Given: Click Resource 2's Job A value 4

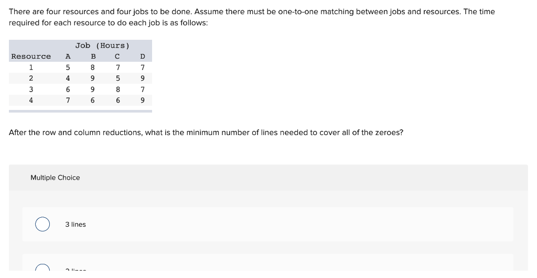Looking at the screenshot, I should [68, 78].
